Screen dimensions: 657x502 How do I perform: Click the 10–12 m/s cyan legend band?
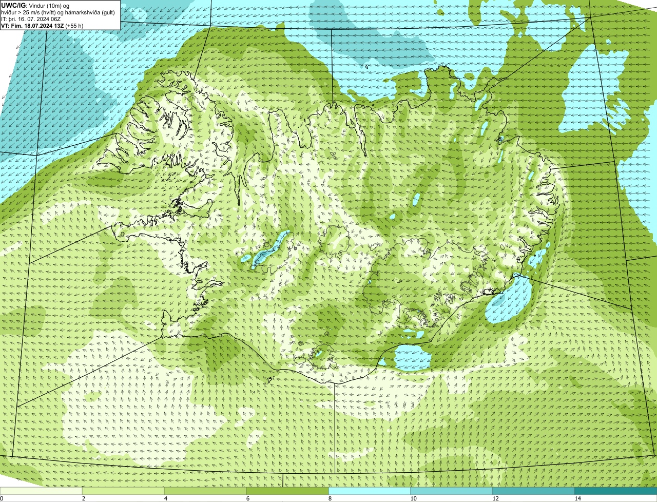point(452,491)
